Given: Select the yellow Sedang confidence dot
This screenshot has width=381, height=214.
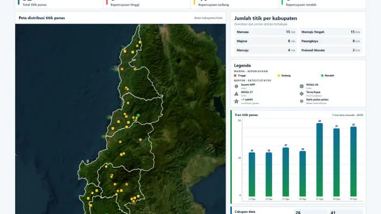Looking at the screenshot, I should click(x=279, y=76).
